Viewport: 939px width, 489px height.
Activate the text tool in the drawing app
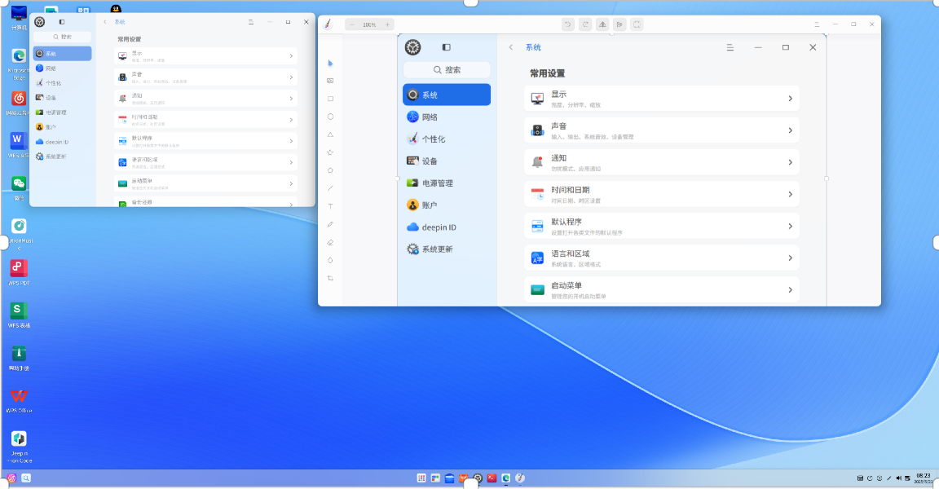tap(330, 206)
